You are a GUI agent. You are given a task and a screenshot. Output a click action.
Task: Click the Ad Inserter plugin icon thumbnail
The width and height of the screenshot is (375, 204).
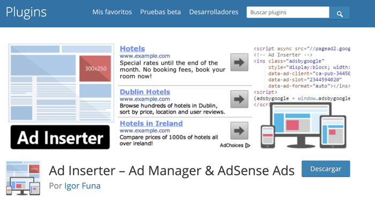point(23,178)
